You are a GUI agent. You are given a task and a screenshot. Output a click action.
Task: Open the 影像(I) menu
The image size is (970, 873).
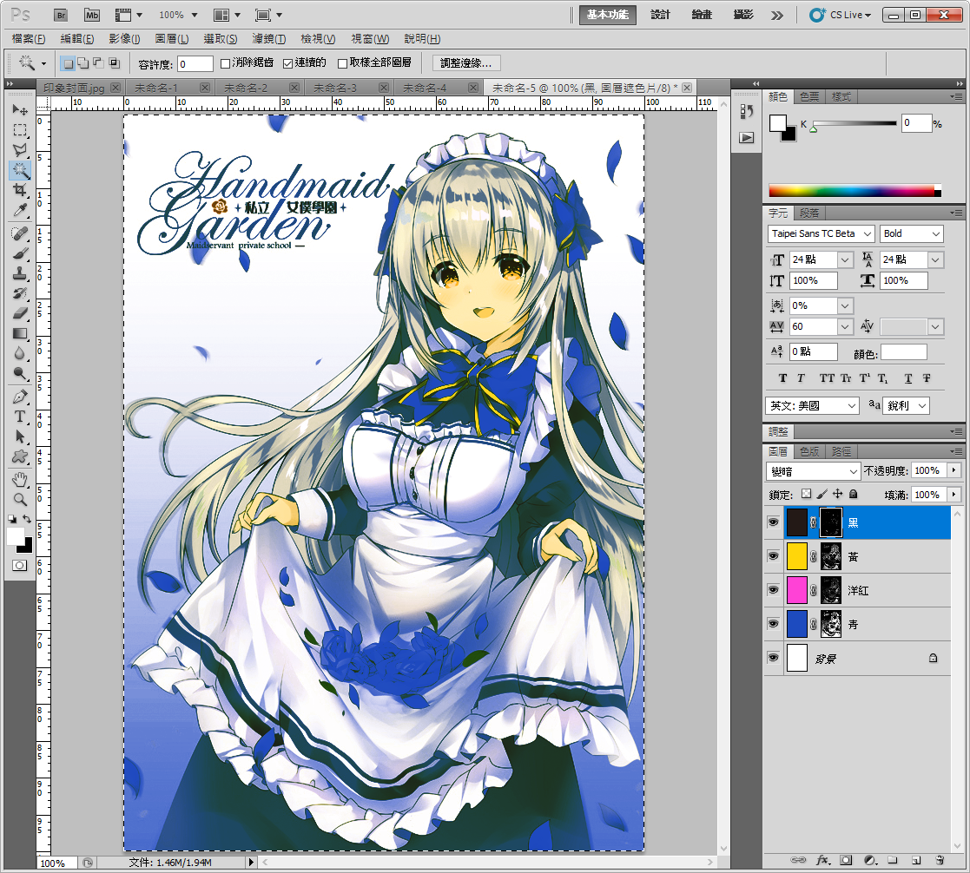pos(124,39)
